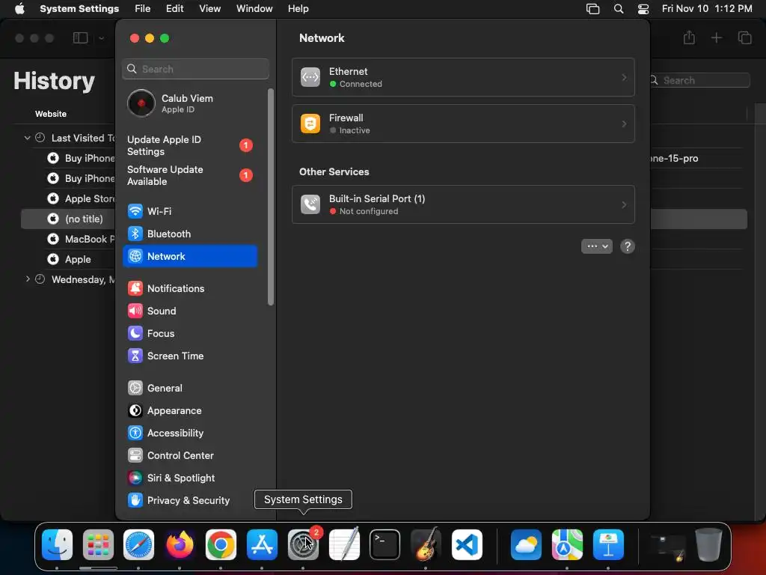766x575 pixels.
Task: Open the Apple menu
Action: click(x=19, y=8)
